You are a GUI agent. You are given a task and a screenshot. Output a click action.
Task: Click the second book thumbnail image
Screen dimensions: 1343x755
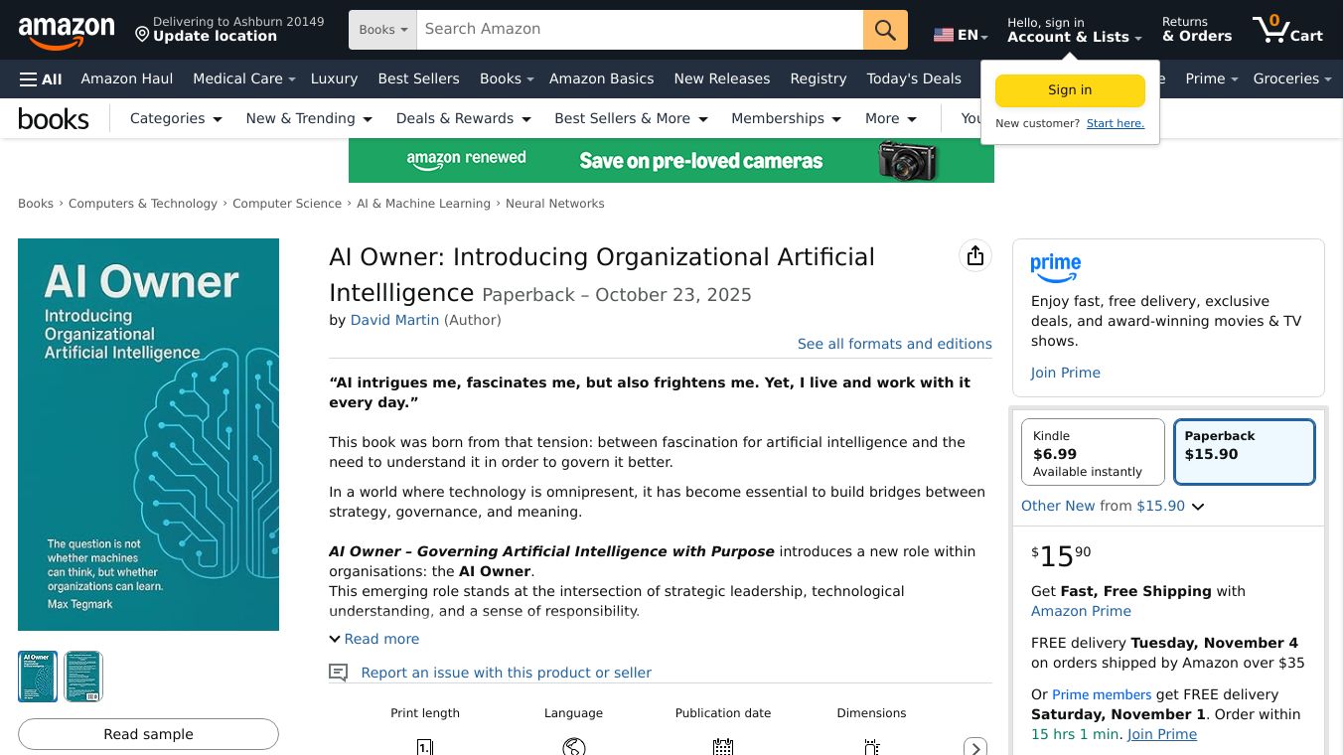pos(83,677)
